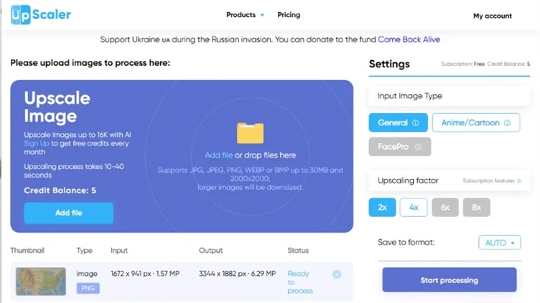Open the AUTO save format dropdown
Viewport: 540px width, 303px height.
499,243
